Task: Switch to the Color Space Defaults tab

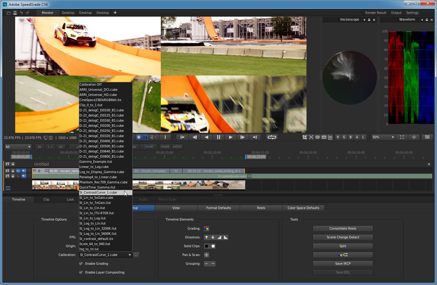Action: click(x=303, y=208)
